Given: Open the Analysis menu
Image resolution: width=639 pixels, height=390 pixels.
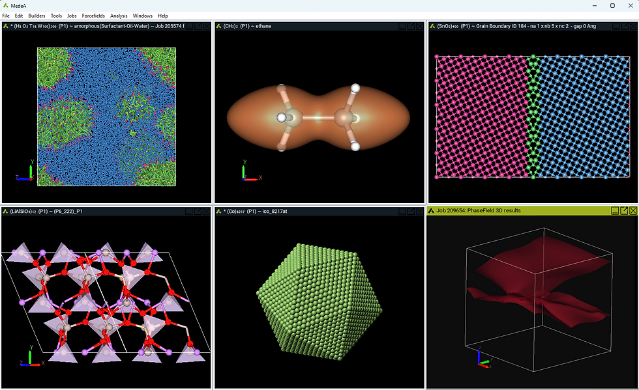Looking at the screenshot, I should (119, 16).
